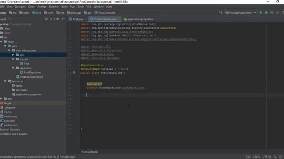
Task: Open the Run menu
Action: (72, 7)
